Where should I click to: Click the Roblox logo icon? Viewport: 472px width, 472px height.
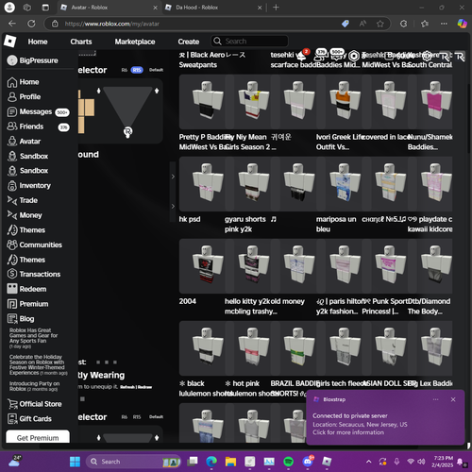coord(10,42)
